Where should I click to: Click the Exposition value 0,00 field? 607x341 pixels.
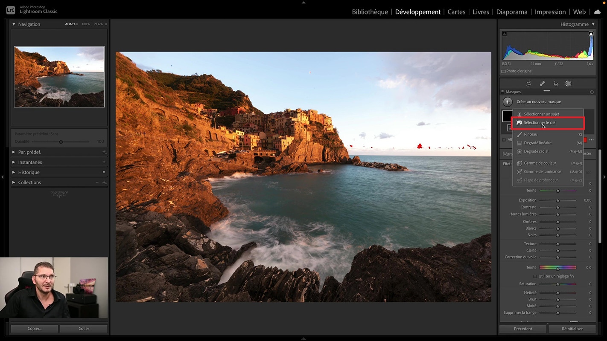[x=588, y=200]
